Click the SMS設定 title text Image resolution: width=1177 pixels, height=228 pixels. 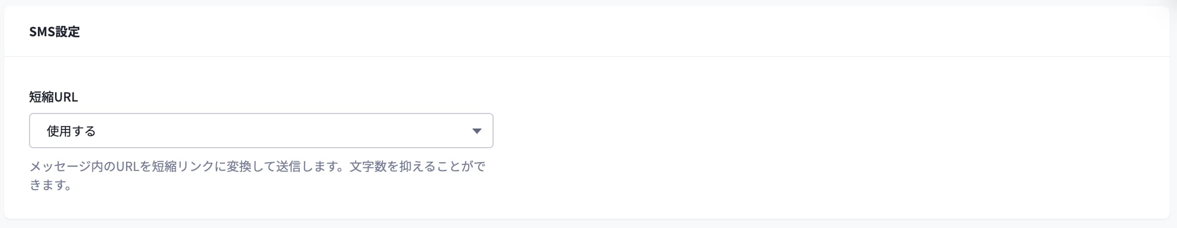point(54,32)
